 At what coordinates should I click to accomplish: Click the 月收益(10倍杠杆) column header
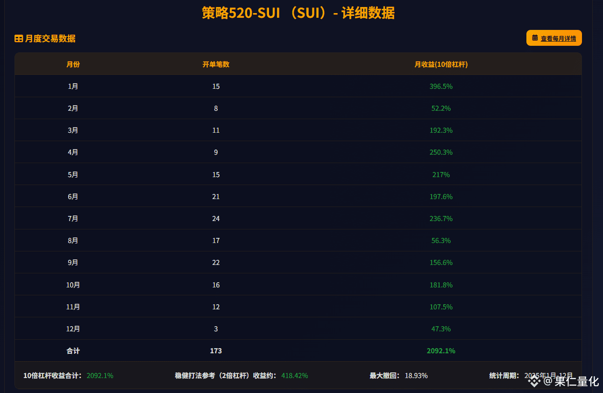[x=441, y=64]
